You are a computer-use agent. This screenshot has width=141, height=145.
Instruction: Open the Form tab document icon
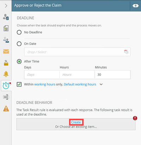[x=6, y=28]
